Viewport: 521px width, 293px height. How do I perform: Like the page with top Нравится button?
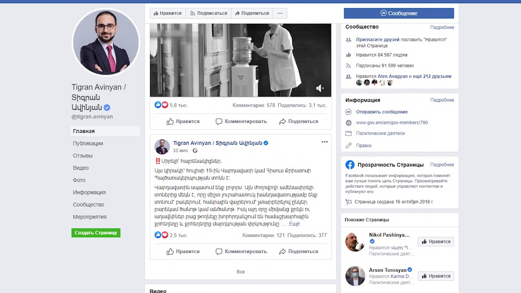tap(167, 13)
